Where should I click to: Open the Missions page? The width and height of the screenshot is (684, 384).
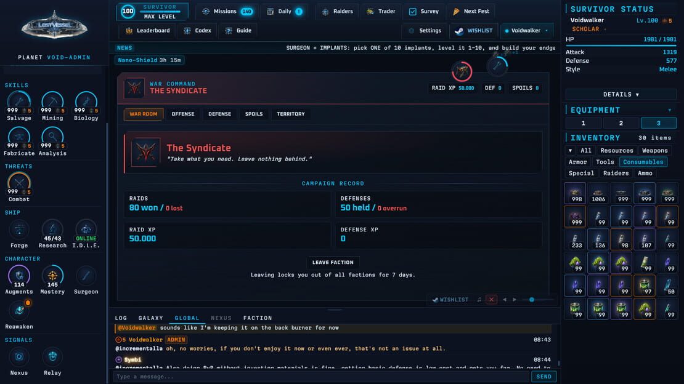point(227,11)
